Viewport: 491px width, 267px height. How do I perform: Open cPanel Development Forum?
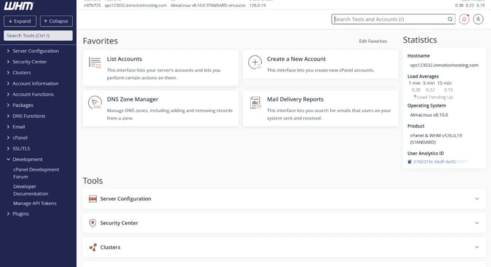[x=36, y=173]
